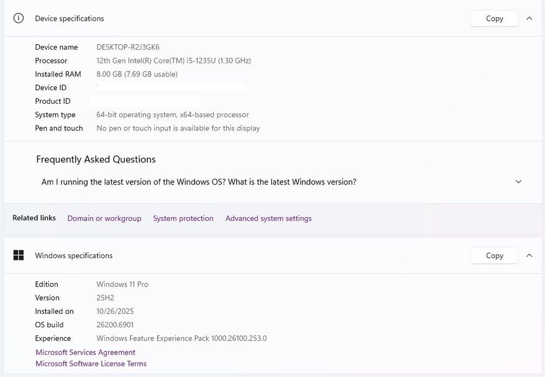The image size is (545, 377).
Task: Open System protection settings
Action: click(183, 218)
